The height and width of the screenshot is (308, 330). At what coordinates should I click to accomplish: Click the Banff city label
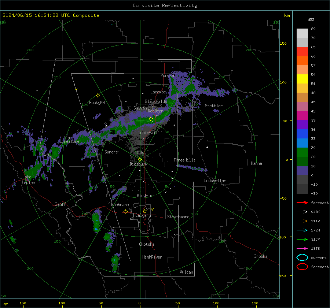[x=60, y=204]
